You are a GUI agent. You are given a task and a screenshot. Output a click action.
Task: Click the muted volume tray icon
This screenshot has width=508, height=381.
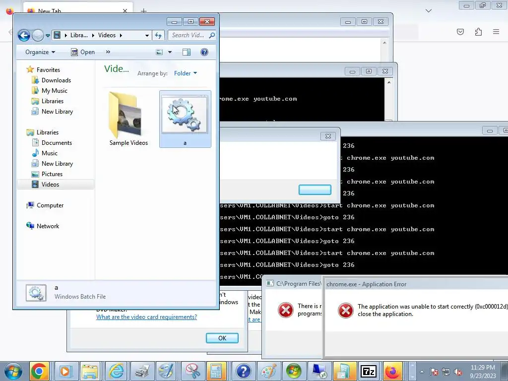tap(458, 372)
